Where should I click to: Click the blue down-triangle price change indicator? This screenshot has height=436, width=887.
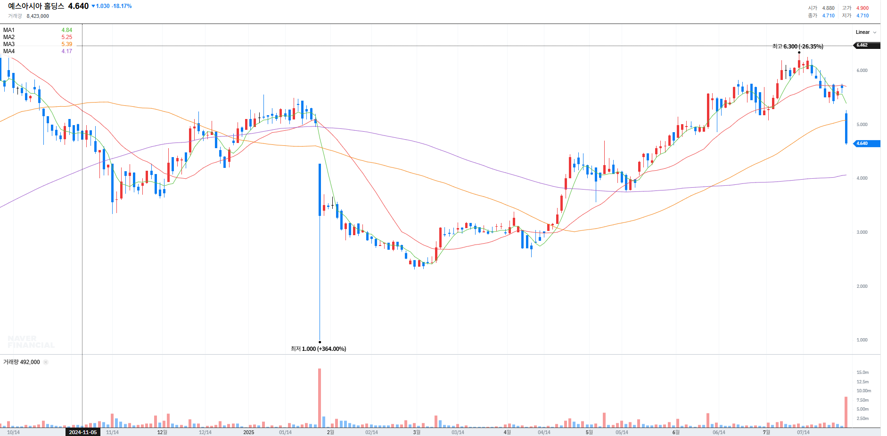tap(93, 6)
